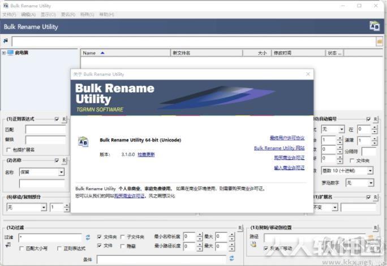Toggle the 包括扩展名 checkbox
Screen dimensions: 387x266
click(x=8, y=150)
